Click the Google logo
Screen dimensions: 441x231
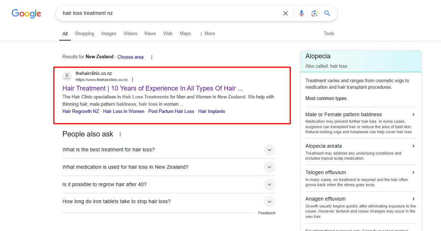point(26,13)
